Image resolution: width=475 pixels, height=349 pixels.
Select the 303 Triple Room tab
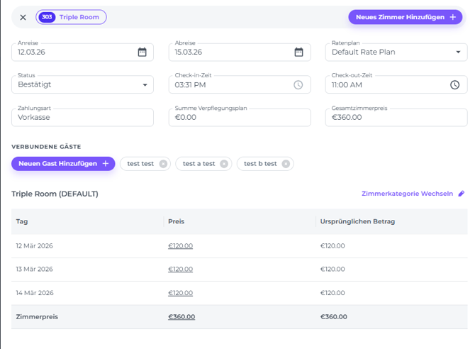click(x=71, y=17)
